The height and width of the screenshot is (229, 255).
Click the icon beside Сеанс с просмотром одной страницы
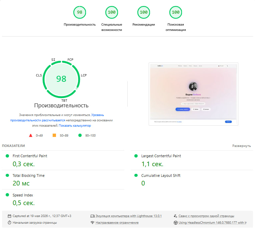175,216
